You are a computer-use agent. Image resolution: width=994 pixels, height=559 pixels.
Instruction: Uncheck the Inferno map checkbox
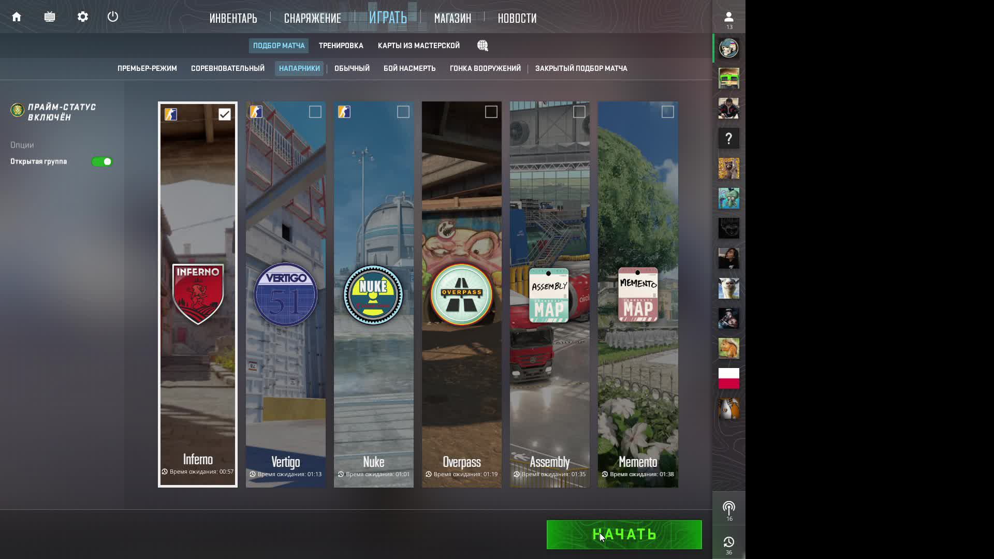click(224, 114)
